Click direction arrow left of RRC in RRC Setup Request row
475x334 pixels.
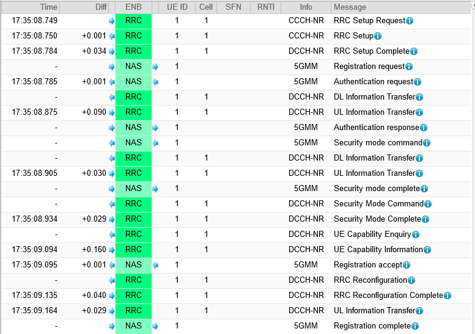click(x=111, y=21)
